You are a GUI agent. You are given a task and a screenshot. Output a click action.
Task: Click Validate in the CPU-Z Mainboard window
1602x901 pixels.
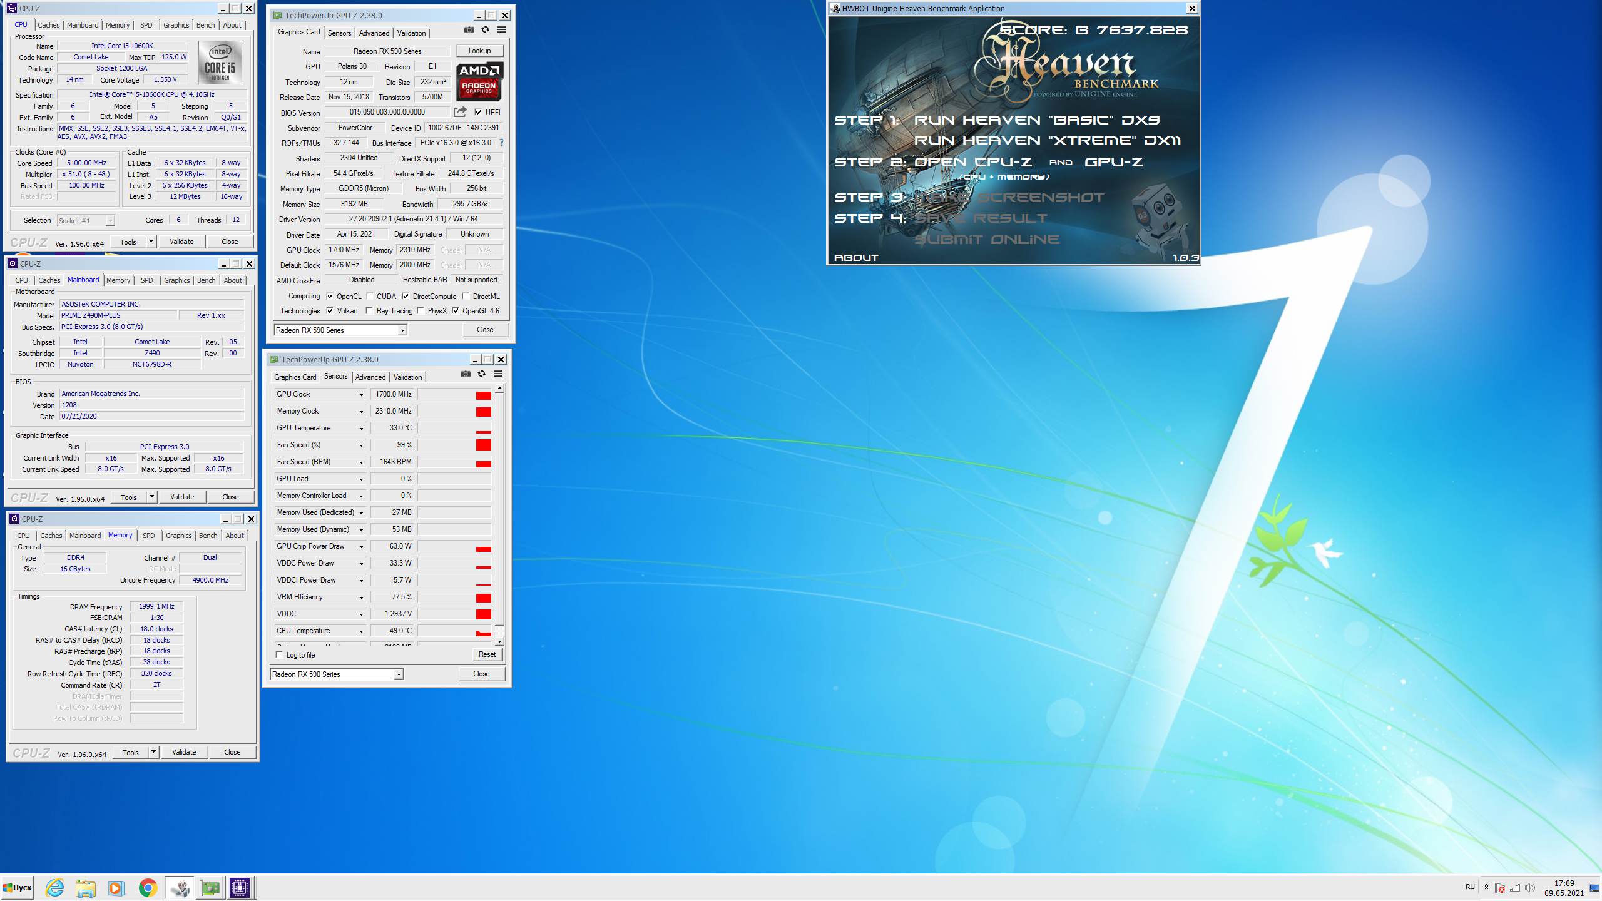tap(182, 497)
